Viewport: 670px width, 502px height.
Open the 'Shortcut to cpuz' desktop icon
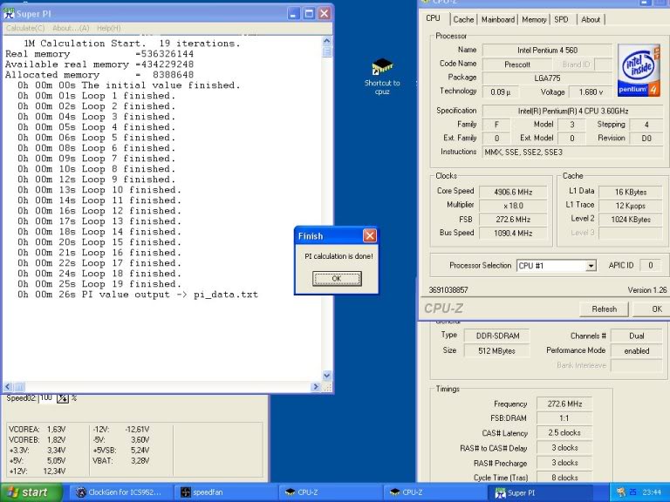coord(382,77)
